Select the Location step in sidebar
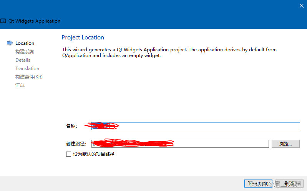The width and height of the screenshot is (307, 191). [x=25, y=43]
